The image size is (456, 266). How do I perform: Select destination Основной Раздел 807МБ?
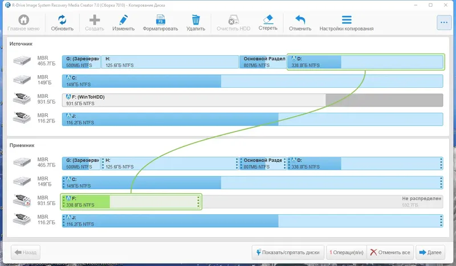263,163
